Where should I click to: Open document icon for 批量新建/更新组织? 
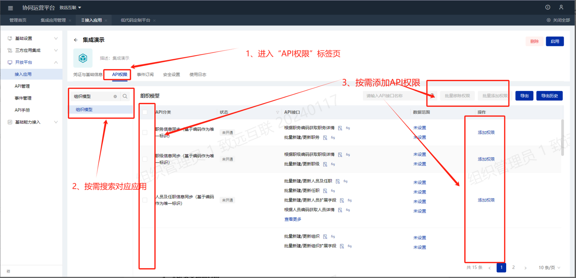coord(325,237)
